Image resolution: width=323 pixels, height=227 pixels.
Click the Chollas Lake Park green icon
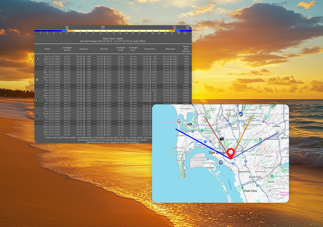[260, 139]
